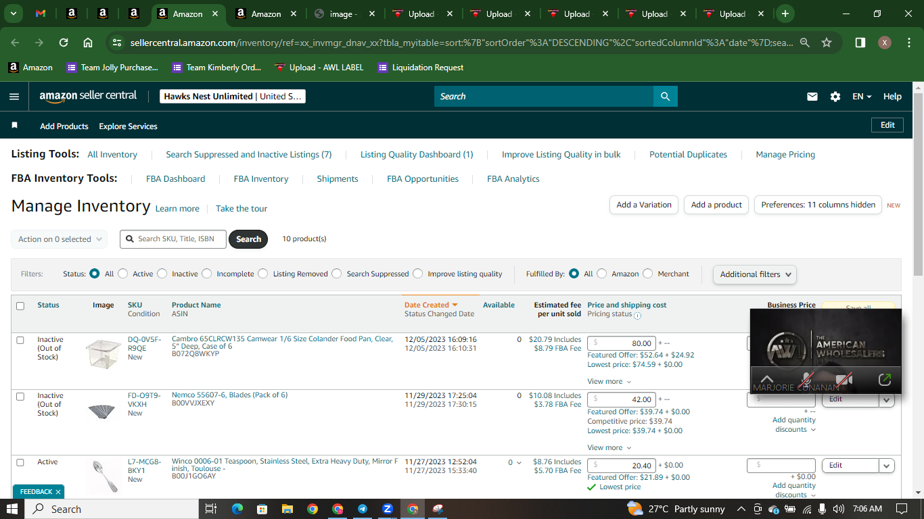Viewport: 924px width, 519px height.
Task: Select the Inactive status filter
Action: (162, 274)
